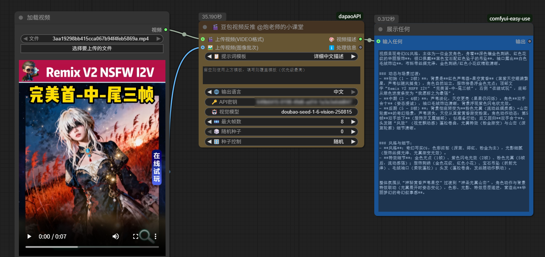The height and width of the screenshot is (257, 545).
Task: Click the 0.312秒 execution time label
Action: (x=386, y=19)
